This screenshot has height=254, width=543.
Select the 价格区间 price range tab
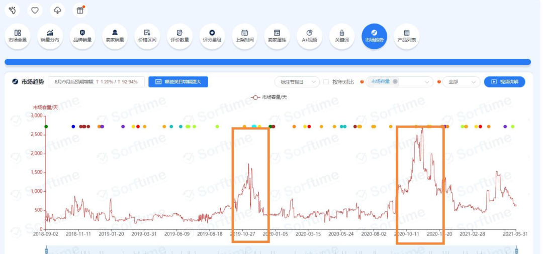click(147, 36)
